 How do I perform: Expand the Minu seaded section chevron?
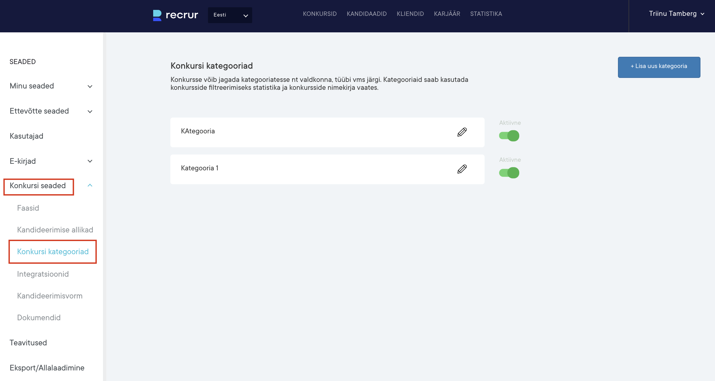coord(90,87)
